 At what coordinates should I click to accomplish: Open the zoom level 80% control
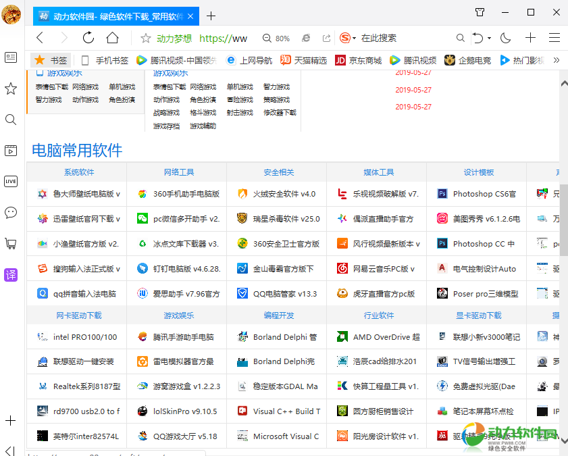pos(276,39)
